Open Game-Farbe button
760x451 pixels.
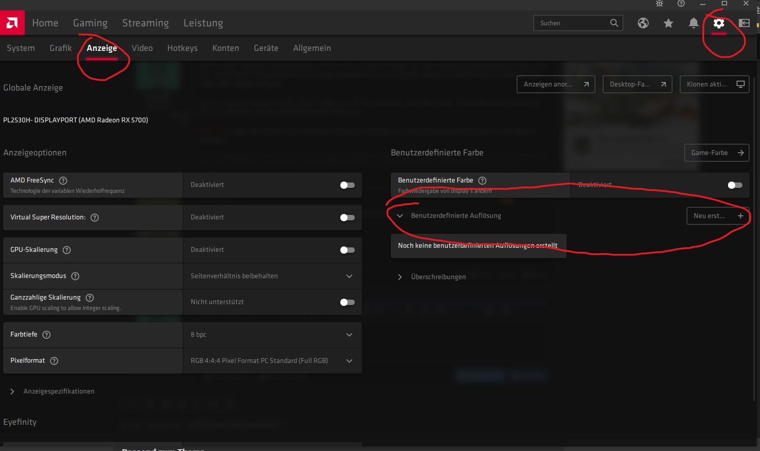(717, 153)
